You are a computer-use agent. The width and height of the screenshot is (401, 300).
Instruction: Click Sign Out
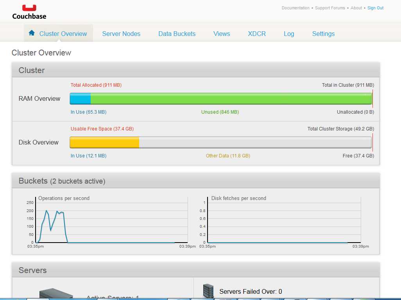(x=376, y=8)
